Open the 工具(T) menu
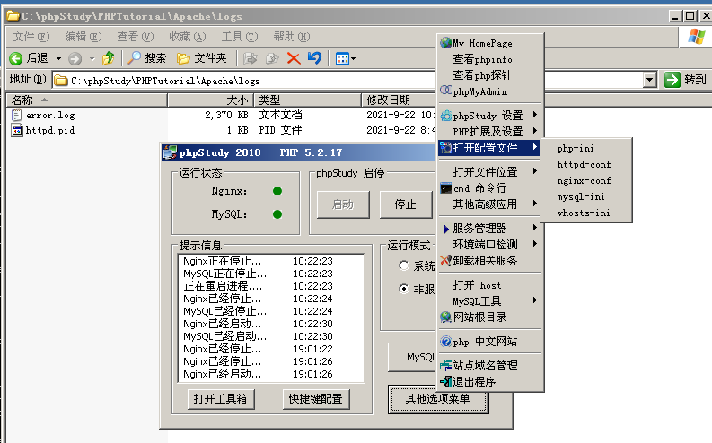The image size is (712, 443). coord(240,36)
